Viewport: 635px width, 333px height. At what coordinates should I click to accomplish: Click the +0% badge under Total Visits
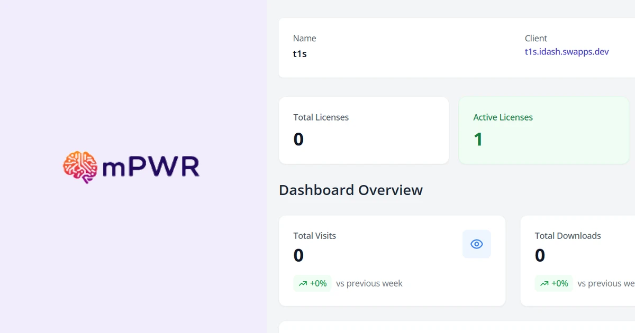click(x=312, y=283)
